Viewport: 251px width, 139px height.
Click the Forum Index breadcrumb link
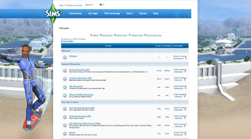67,41
